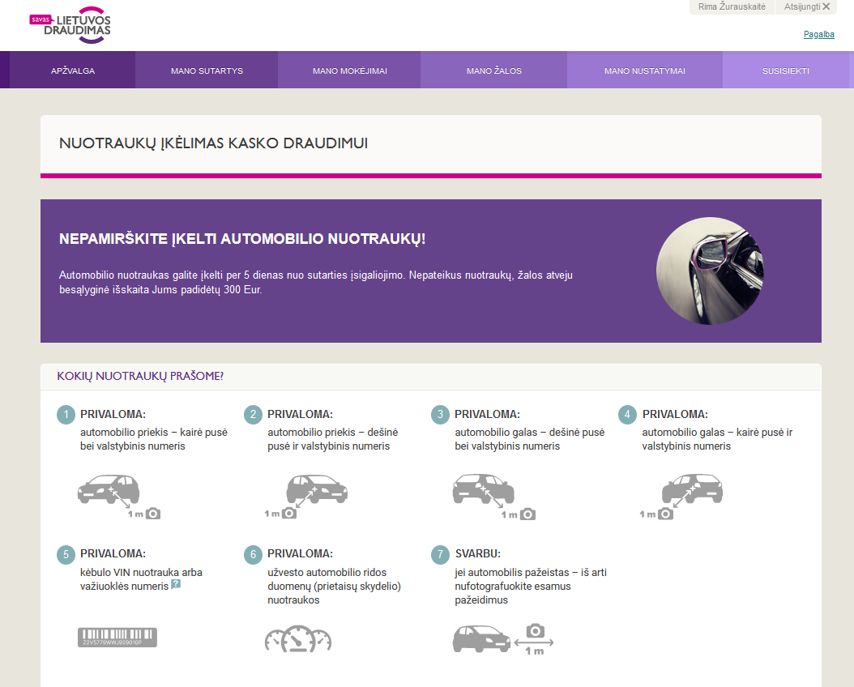
Task: Select the VIN barcode illustration
Action: [117, 636]
